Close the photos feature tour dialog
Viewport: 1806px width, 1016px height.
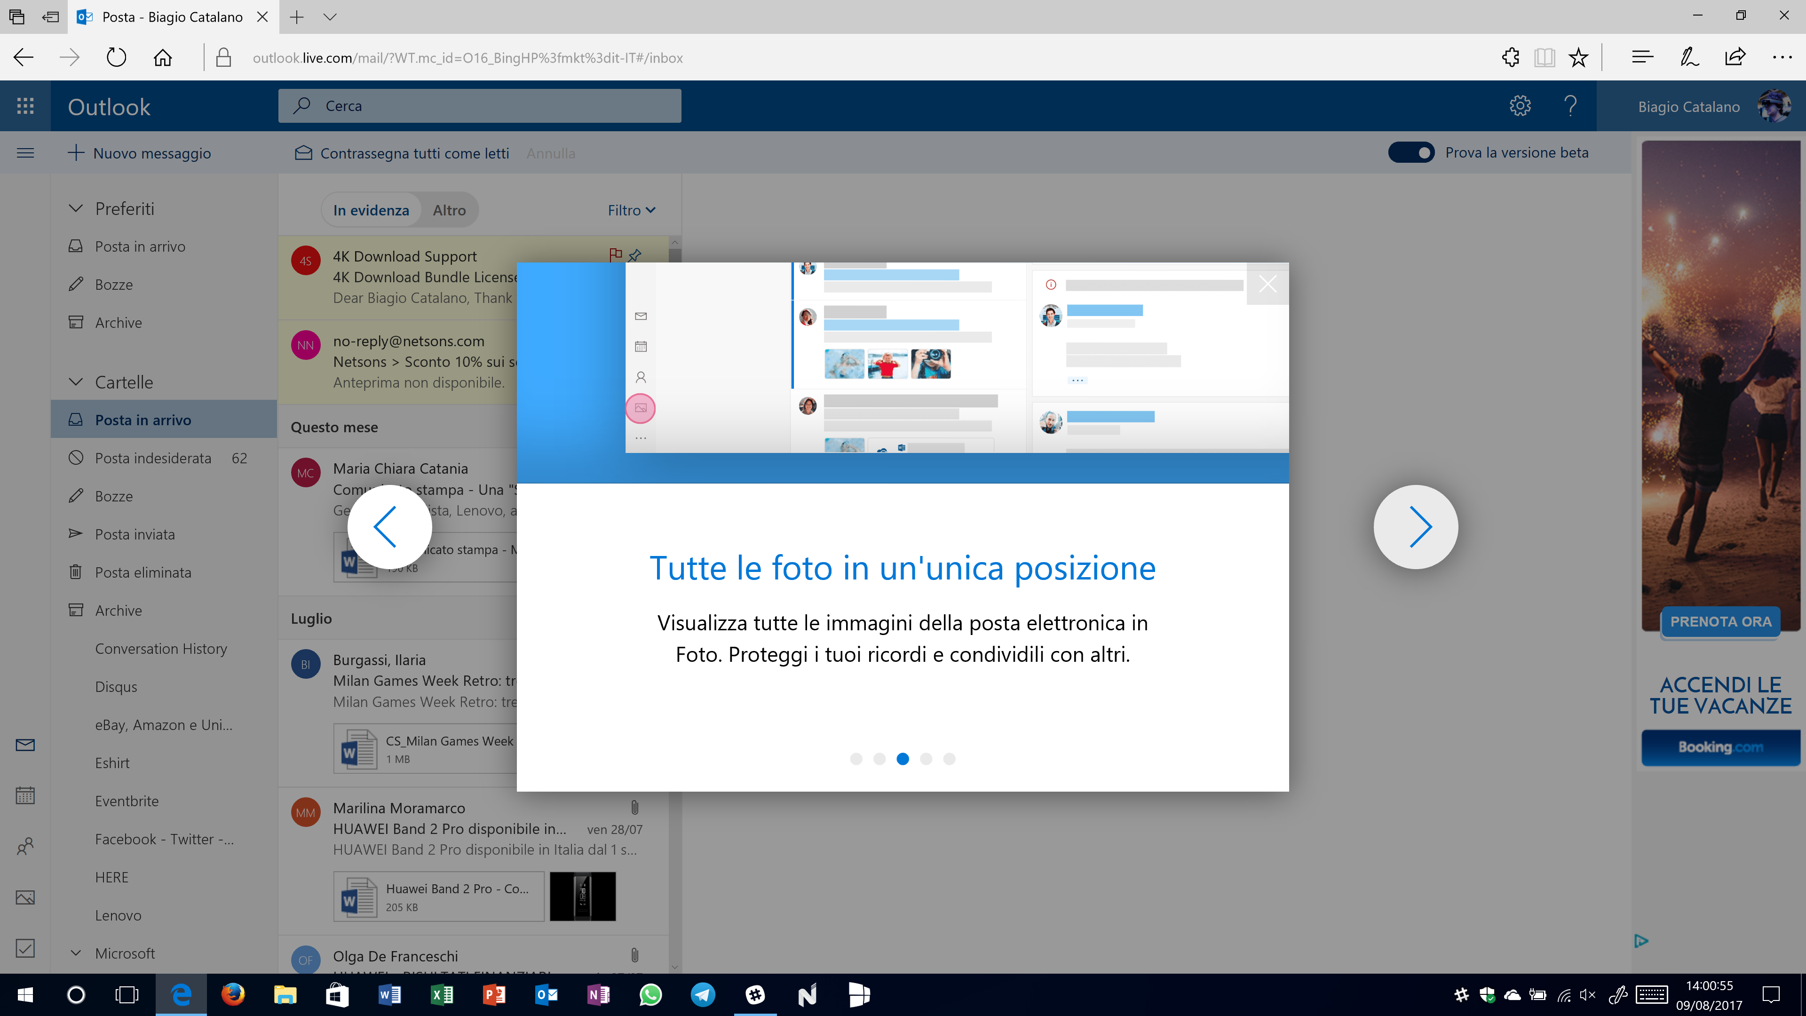1267,284
